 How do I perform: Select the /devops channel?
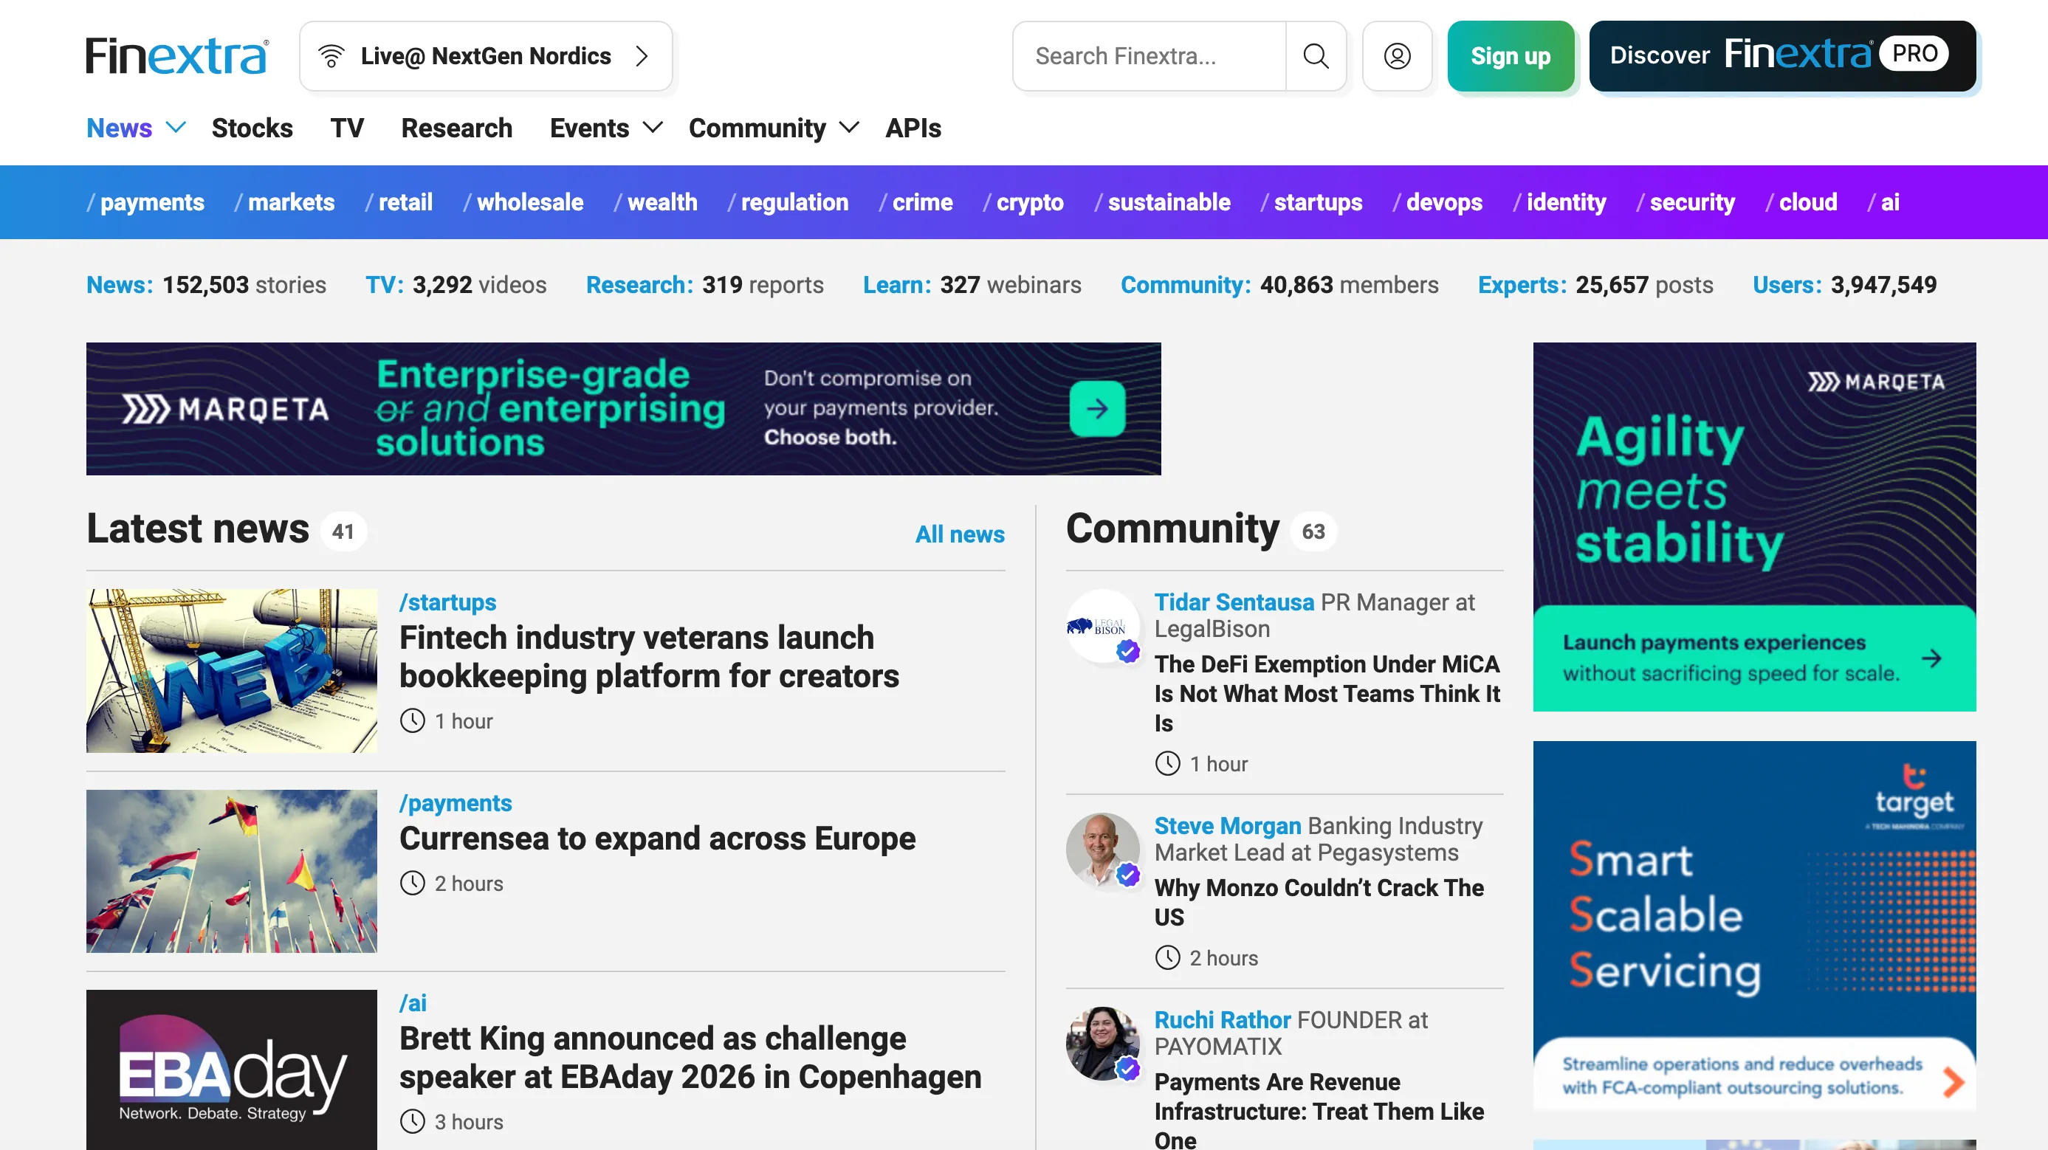click(1438, 202)
